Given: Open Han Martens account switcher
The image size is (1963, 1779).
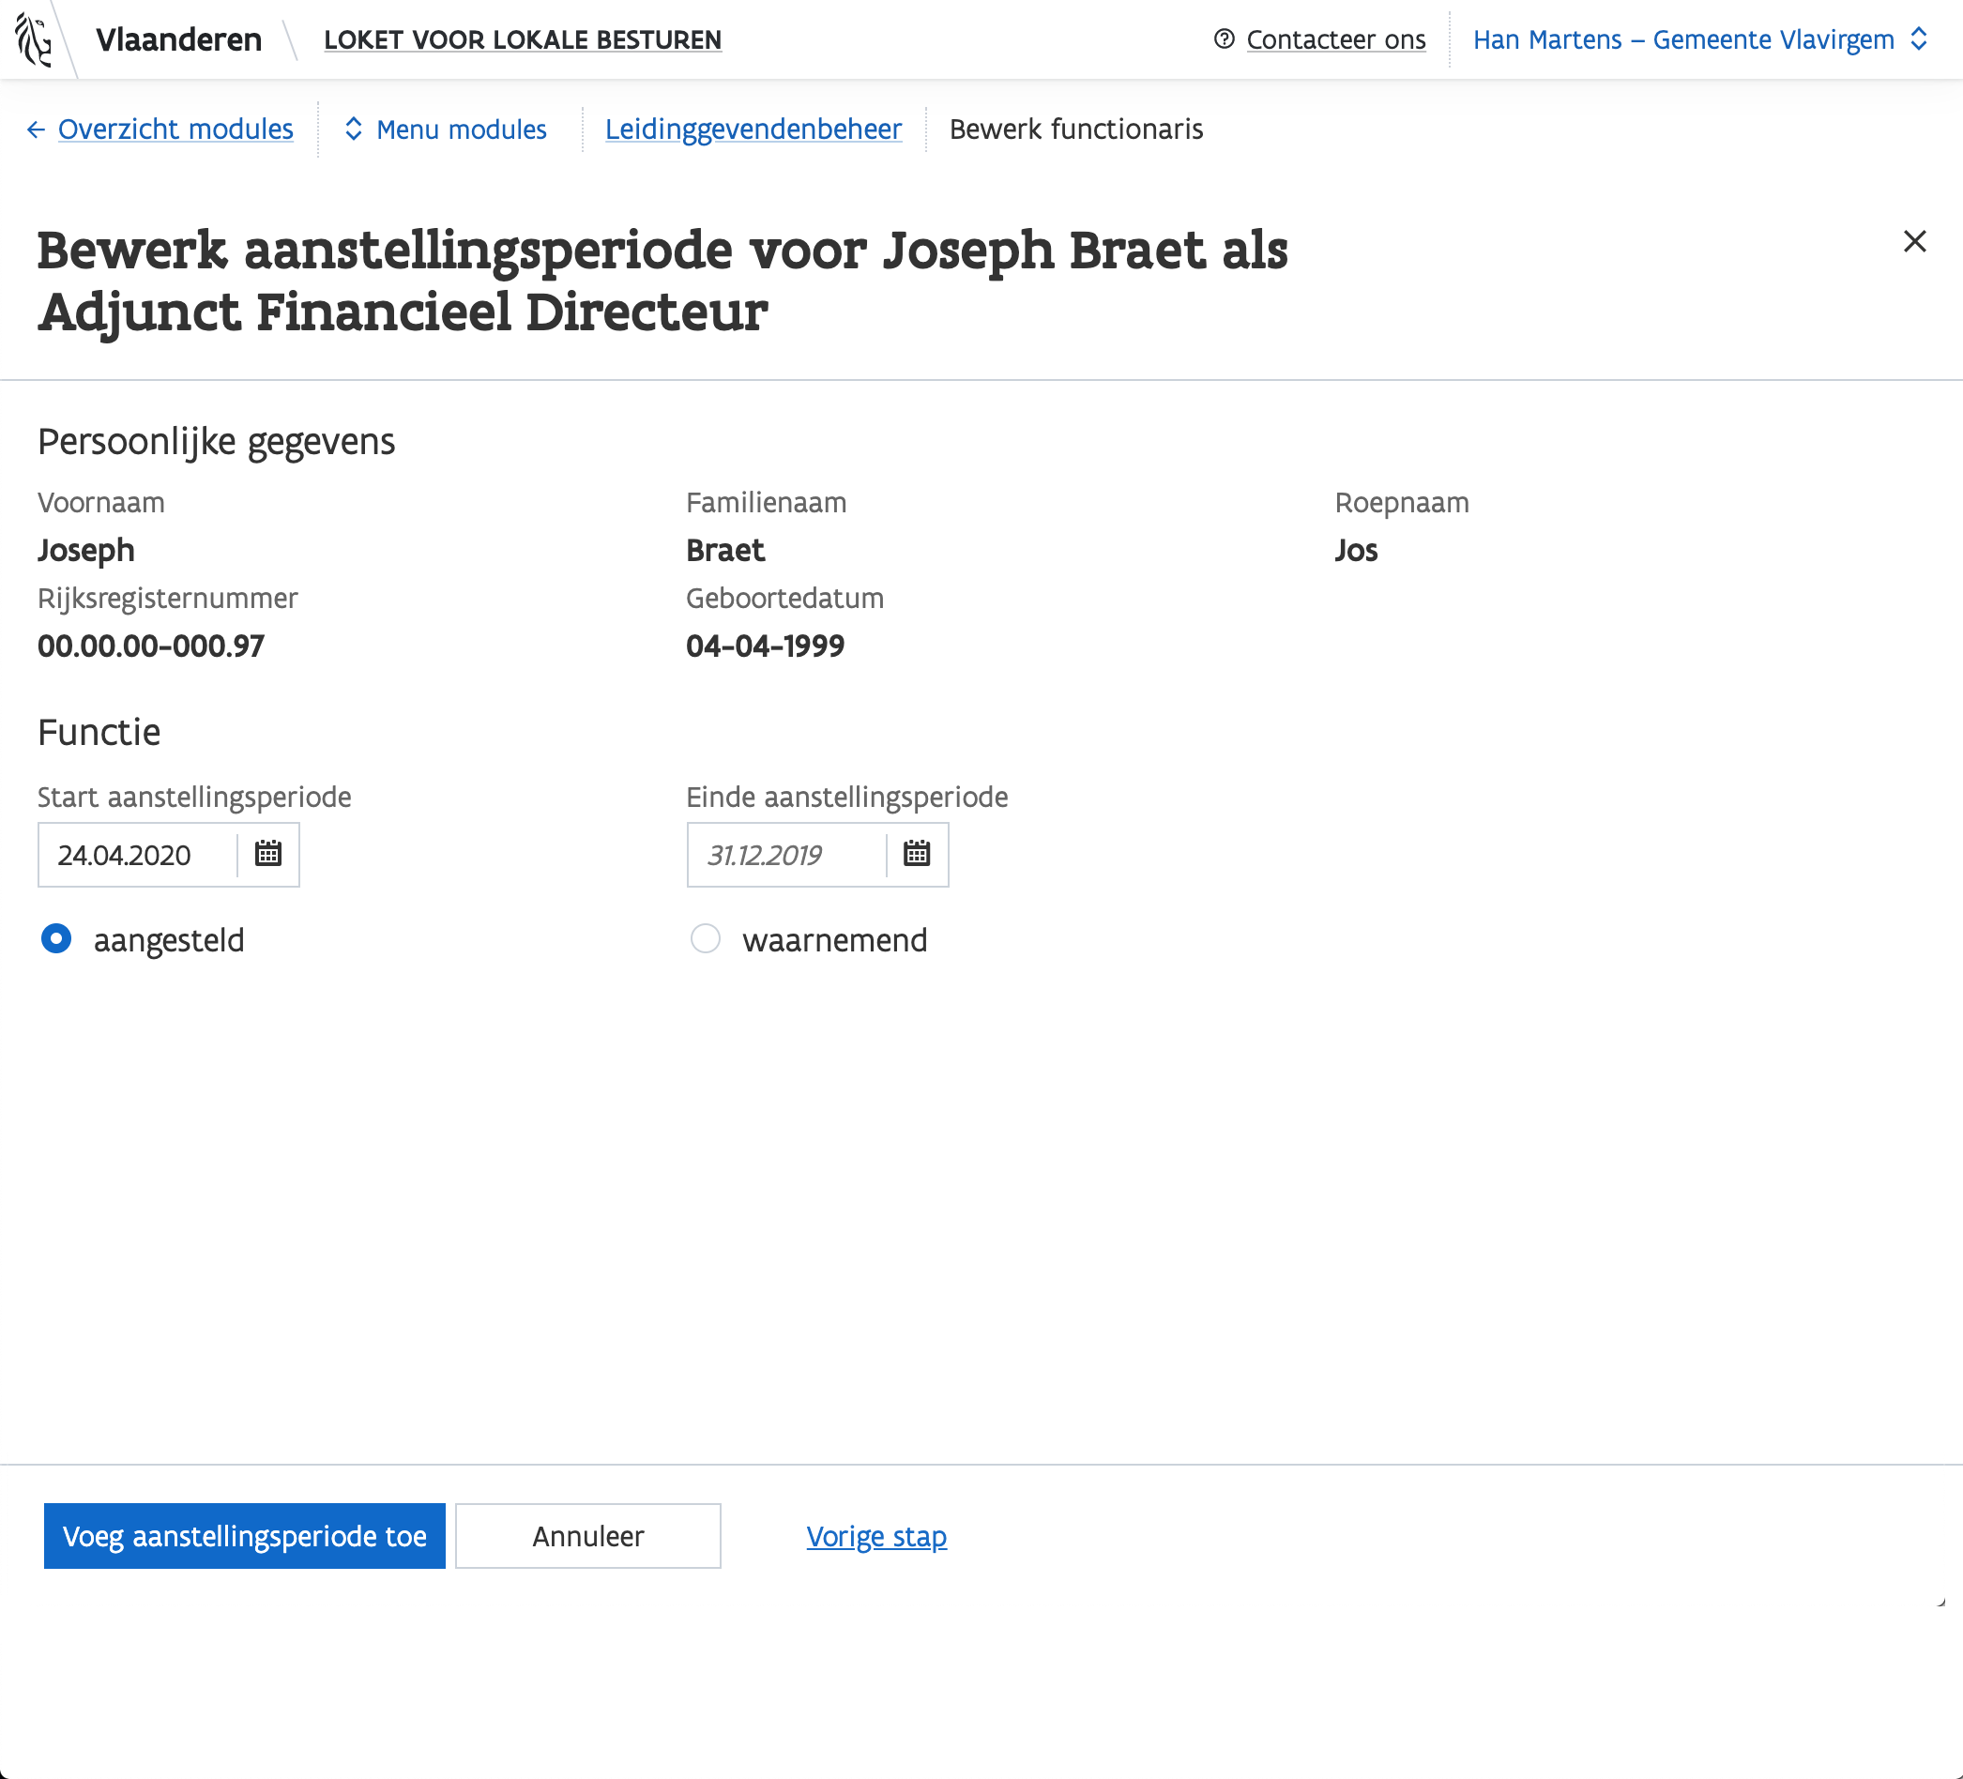Looking at the screenshot, I should pos(1682,40).
